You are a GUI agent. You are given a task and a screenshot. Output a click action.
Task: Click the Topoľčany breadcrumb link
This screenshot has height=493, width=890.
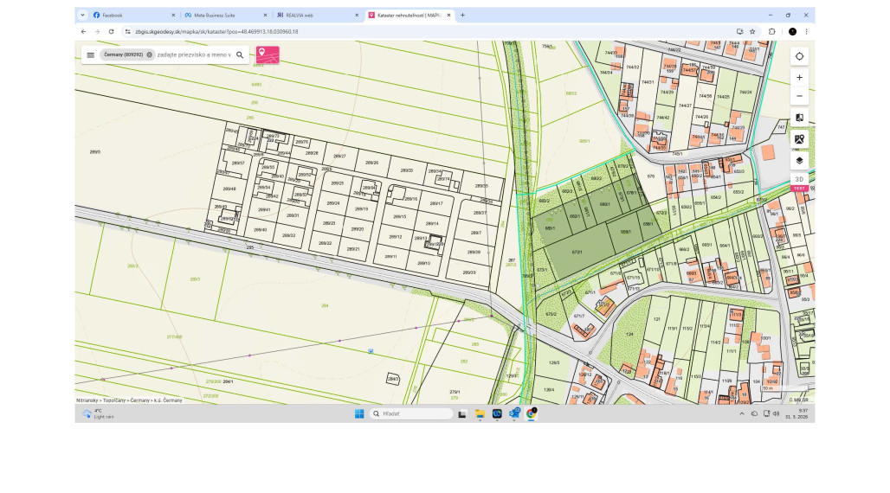coord(116,401)
